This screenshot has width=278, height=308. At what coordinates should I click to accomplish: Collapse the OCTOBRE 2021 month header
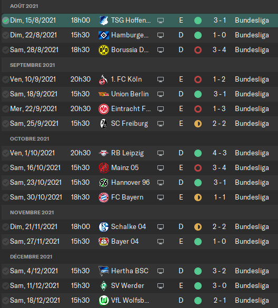29,138
